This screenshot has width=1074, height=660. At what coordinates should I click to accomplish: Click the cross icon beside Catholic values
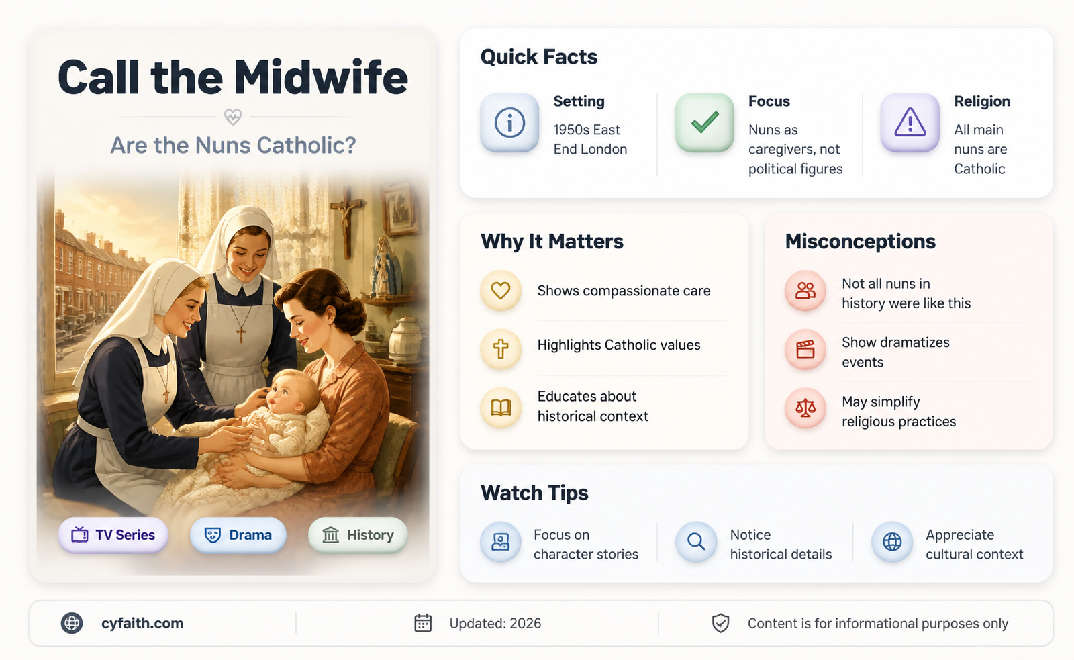click(x=501, y=349)
